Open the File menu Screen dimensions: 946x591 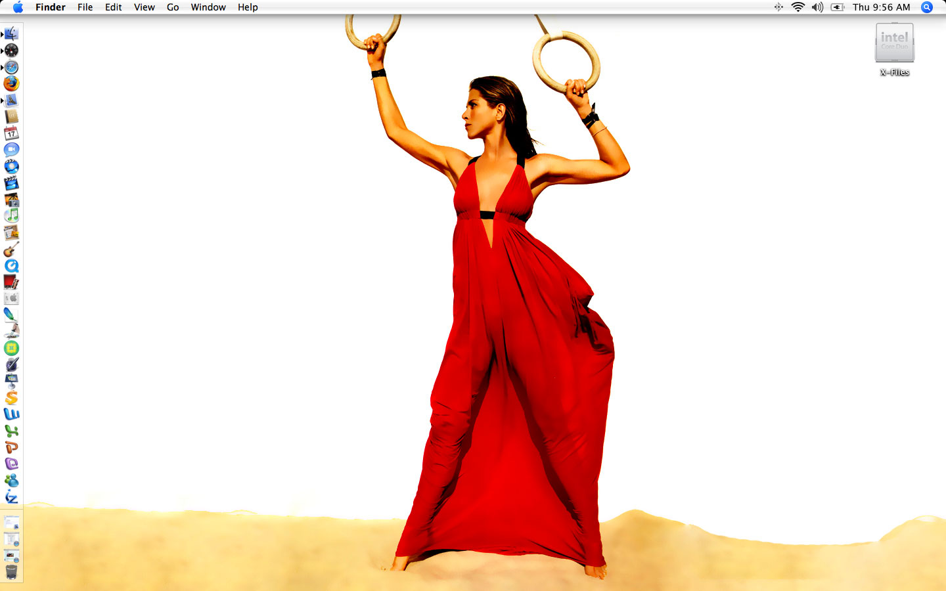pos(85,7)
